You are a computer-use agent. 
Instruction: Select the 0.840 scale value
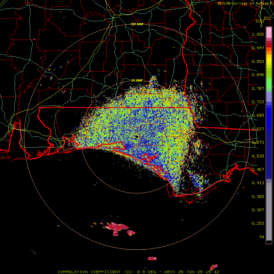pyautogui.click(x=258, y=75)
